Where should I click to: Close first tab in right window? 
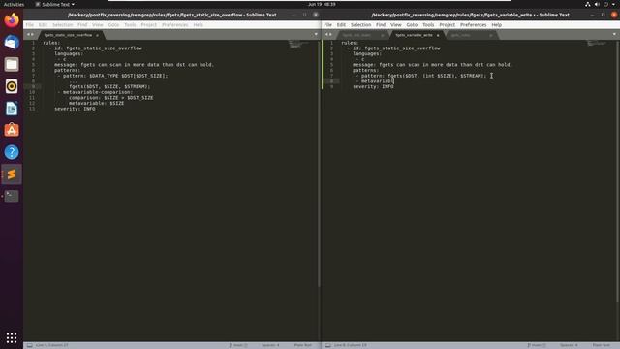pos(383,35)
